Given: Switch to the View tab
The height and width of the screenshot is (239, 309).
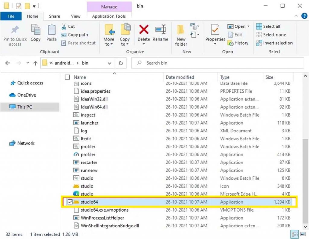Looking at the screenshot, I should click(75, 16).
